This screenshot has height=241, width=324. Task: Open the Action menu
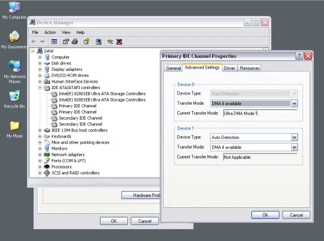[50, 32]
